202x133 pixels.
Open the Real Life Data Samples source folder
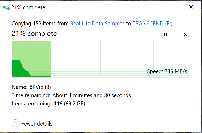pyautogui.click(x=97, y=24)
